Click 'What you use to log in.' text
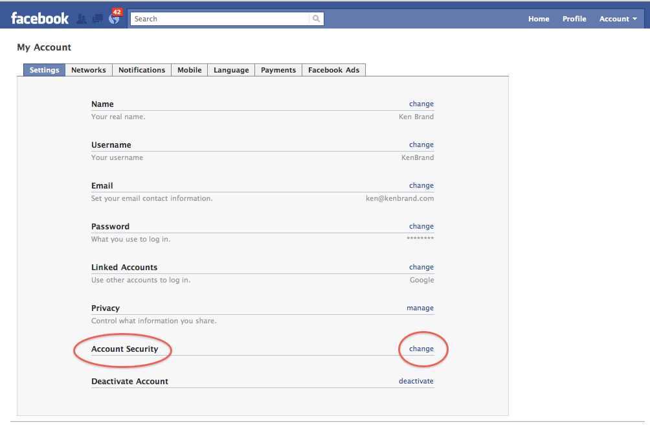Viewport: 650px width, 425px height. point(131,239)
